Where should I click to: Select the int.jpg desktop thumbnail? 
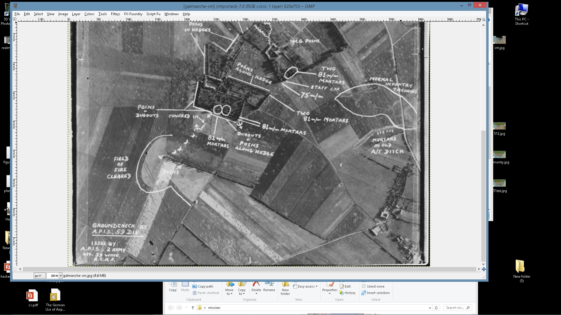(499, 43)
